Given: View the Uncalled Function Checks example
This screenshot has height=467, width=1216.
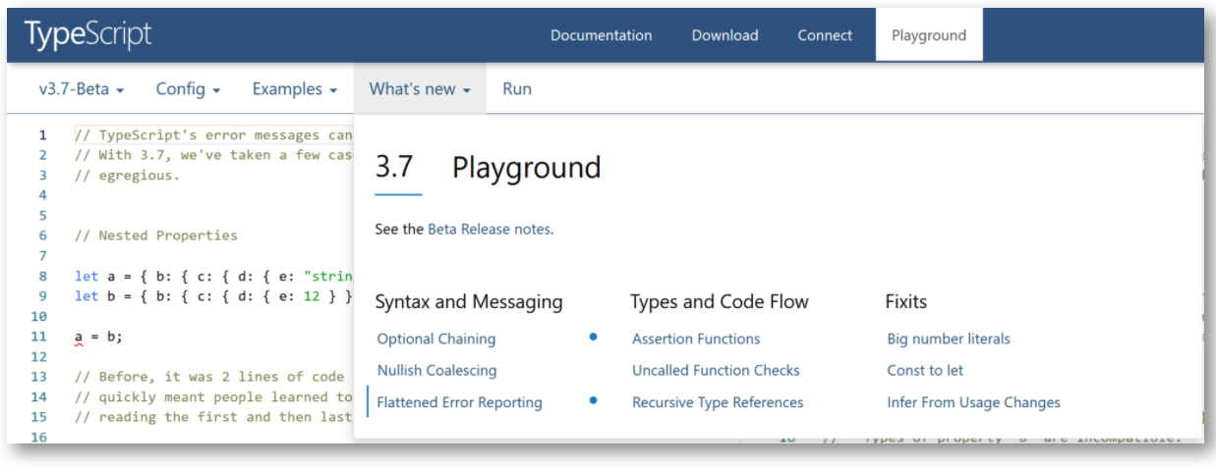Looking at the screenshot, I should click(716, 371).
